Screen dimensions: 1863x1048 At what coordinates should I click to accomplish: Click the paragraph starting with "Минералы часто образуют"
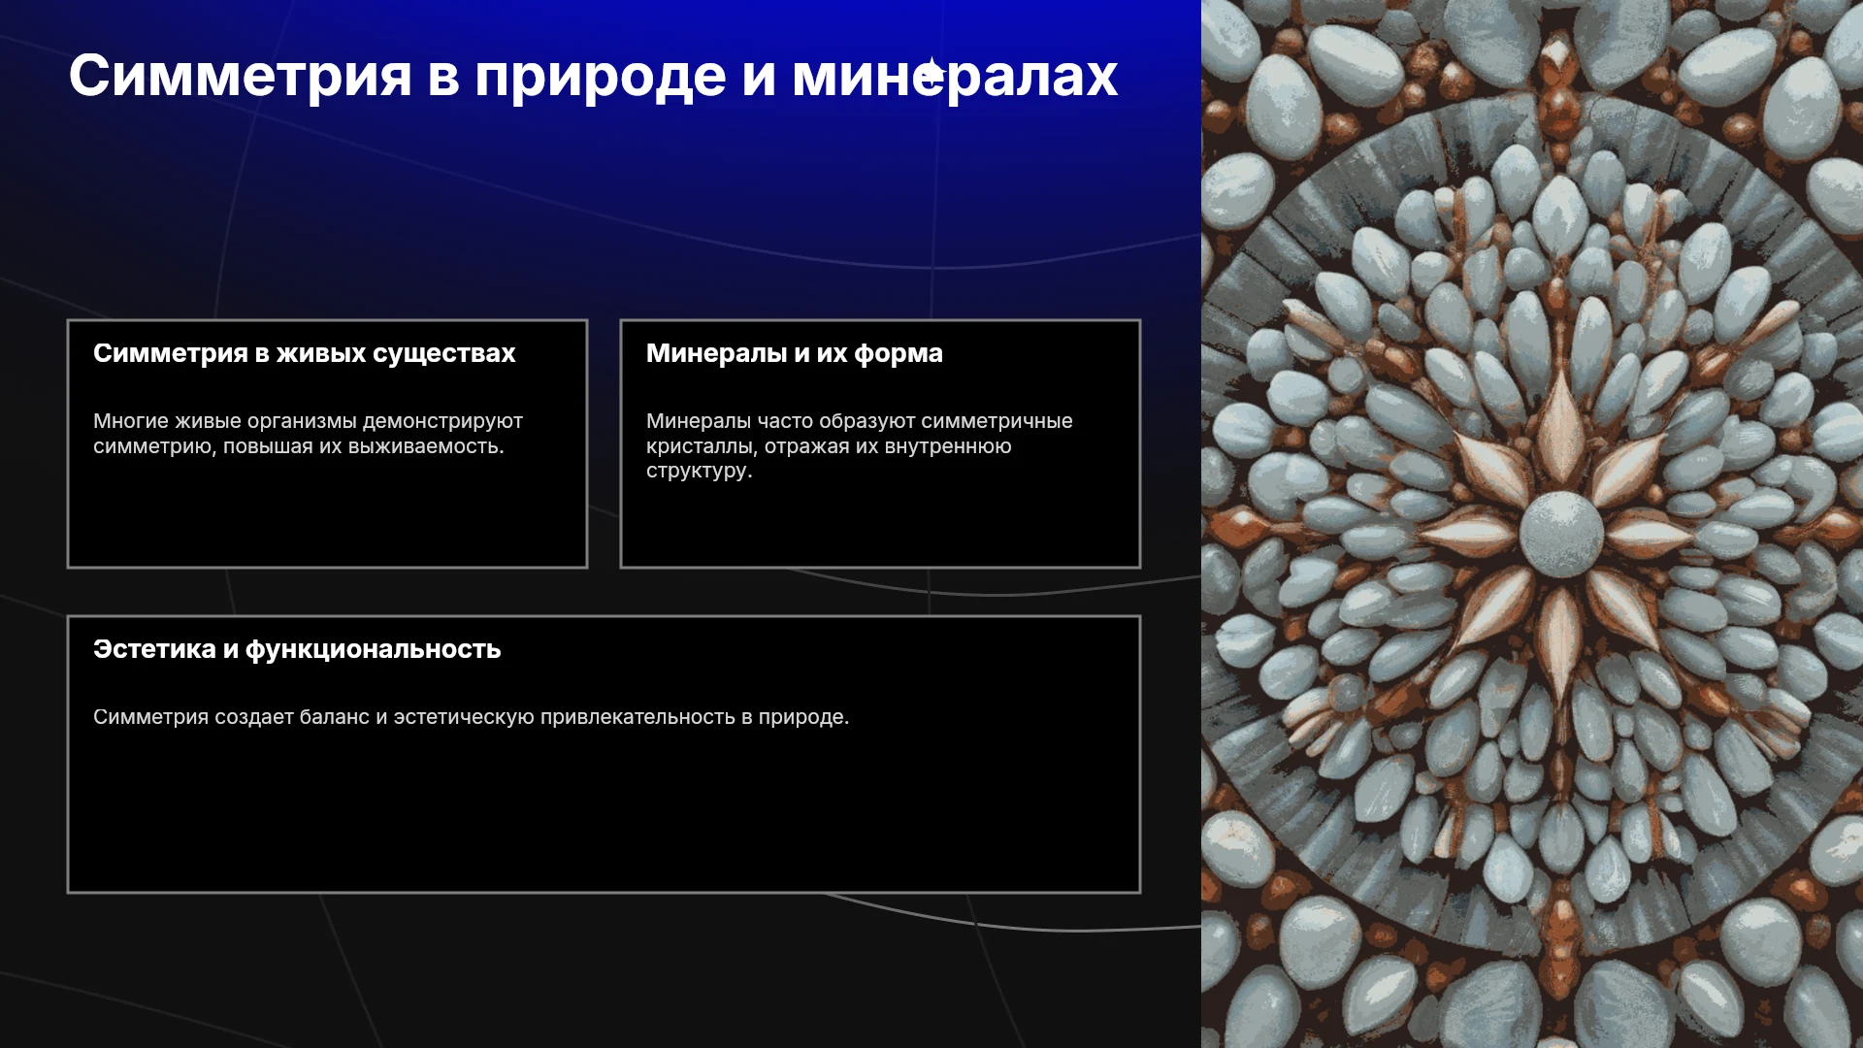click(x=859, y=445)
